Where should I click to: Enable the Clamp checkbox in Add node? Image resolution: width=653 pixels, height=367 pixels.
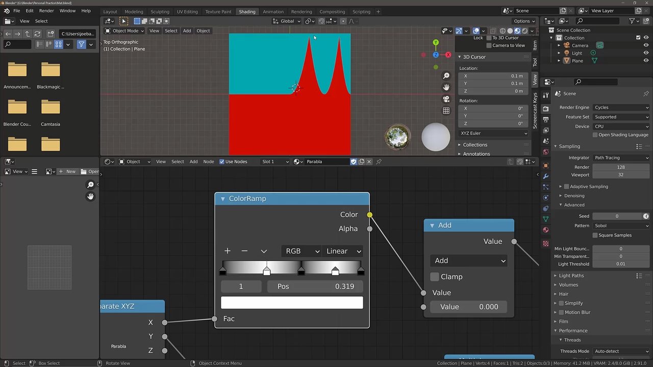pos(435,277)
